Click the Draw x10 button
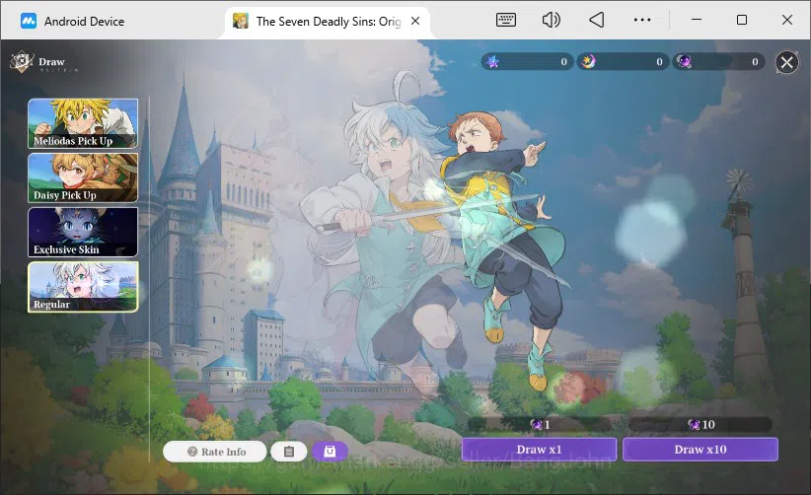The image size is (811, 495). [700, 450]
